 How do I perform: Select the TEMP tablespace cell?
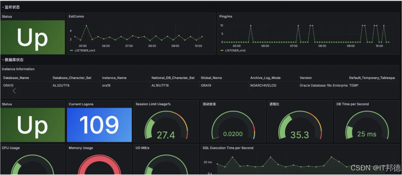(354, 85)
